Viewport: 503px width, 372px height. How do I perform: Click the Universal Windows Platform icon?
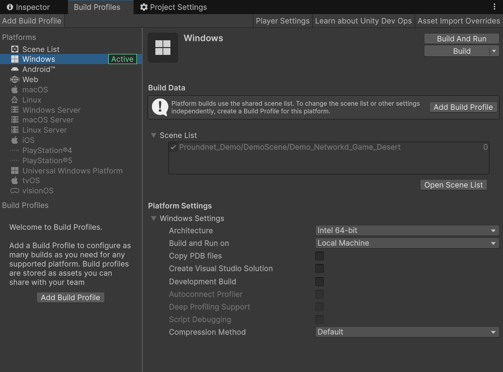15,171
